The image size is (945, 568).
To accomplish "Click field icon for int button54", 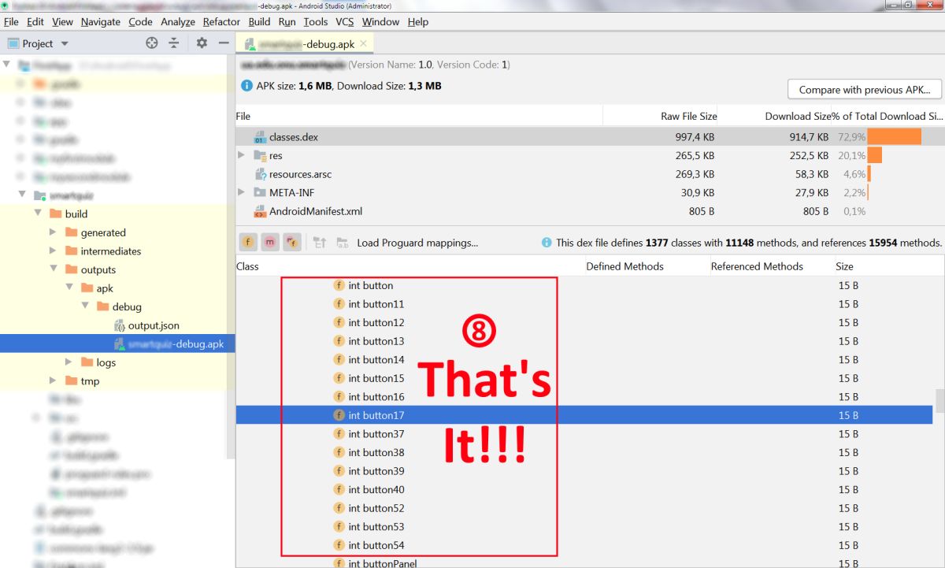I will [x=339, y=545].
